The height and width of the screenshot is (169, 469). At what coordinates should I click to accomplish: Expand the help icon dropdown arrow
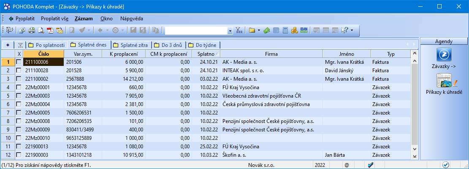point(352,30)
